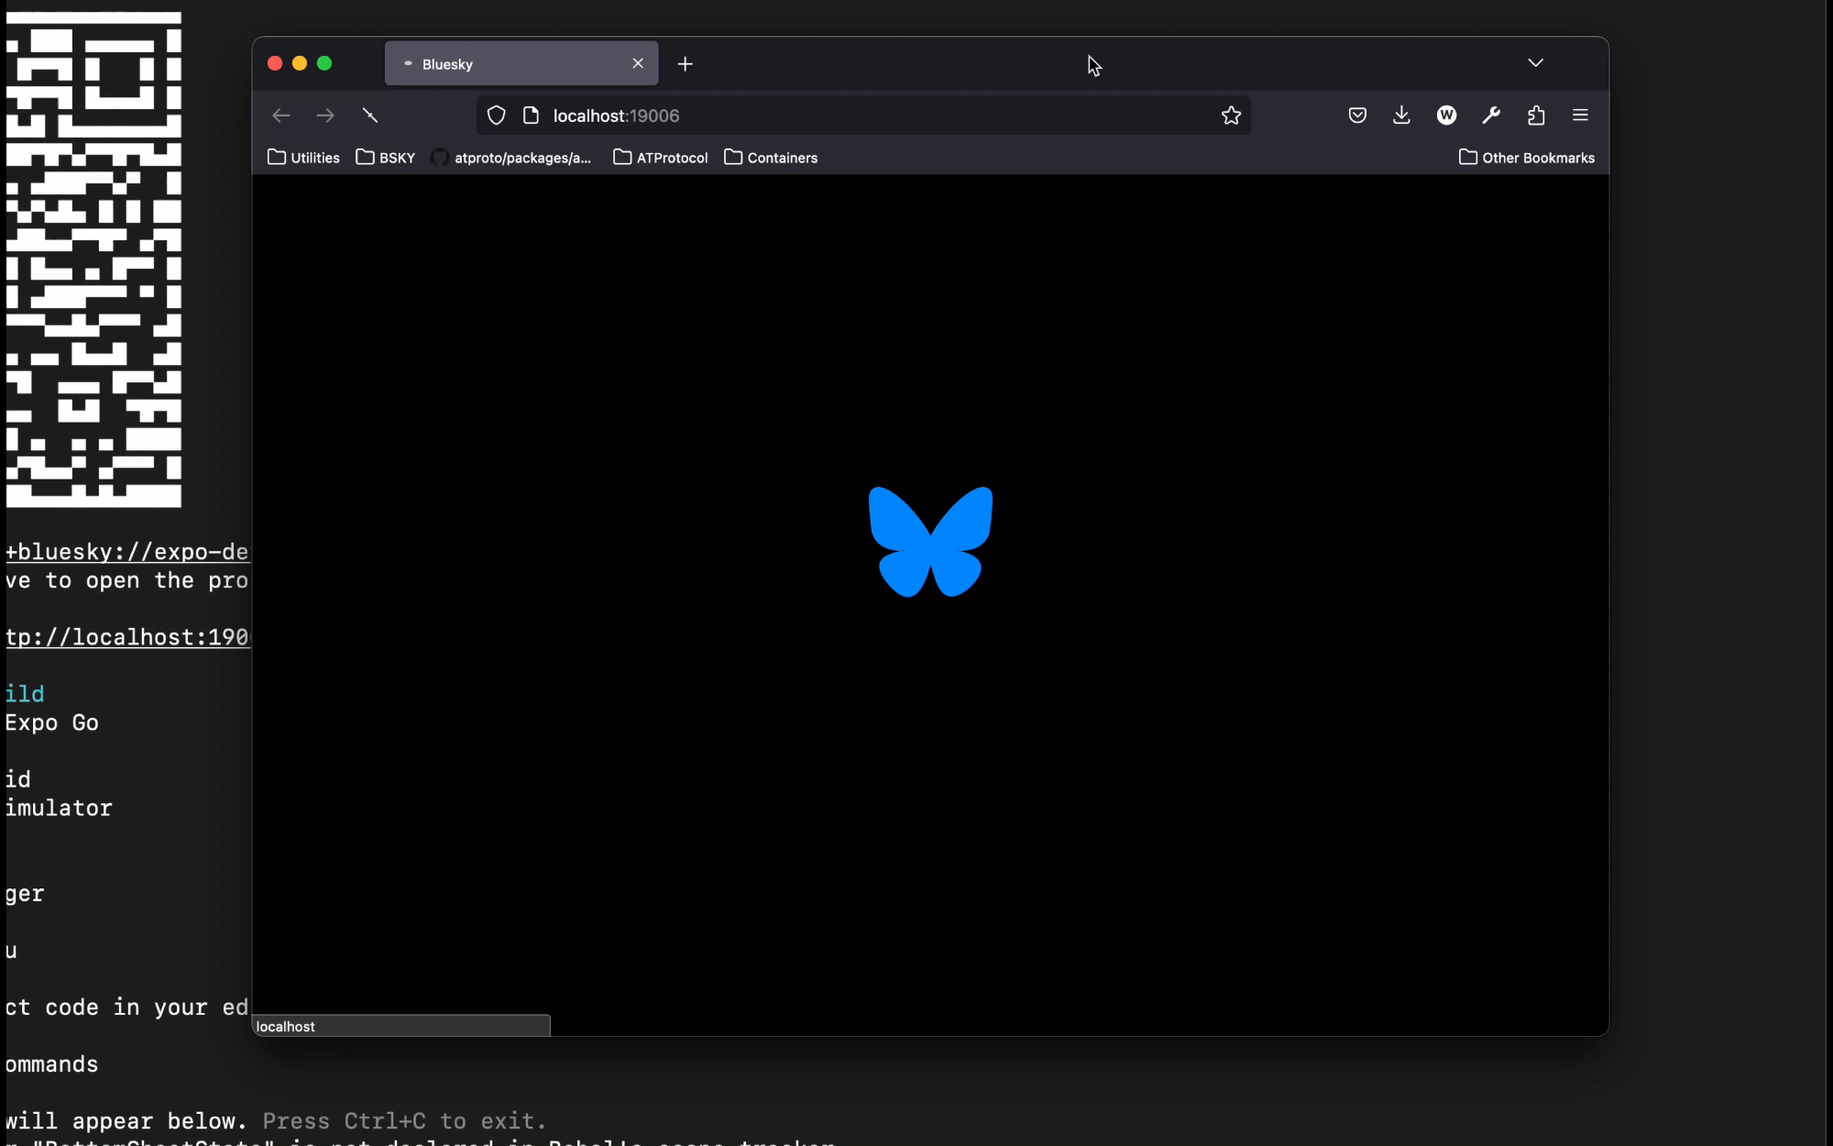Open the Containers bookmarks folder
The width and height of the screenshot is (1833, 1146).
[771, 158]
